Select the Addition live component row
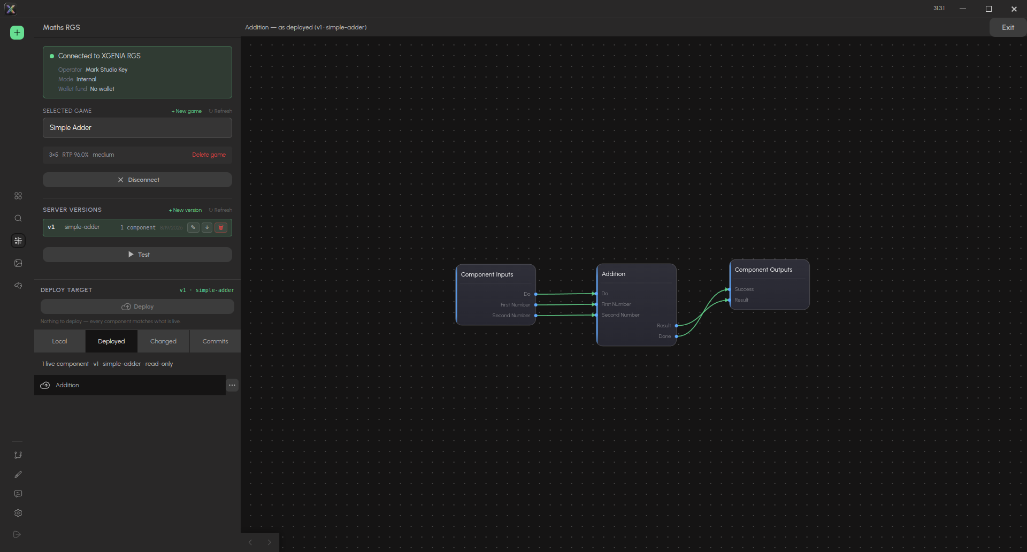Screen dimensions: 1027x552 pyautogui.click(x=130, y=385)
